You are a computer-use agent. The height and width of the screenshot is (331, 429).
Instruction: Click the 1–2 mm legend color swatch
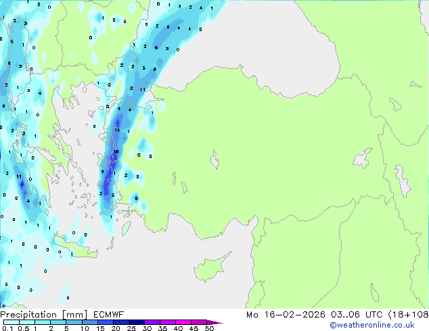[x=43, y=322]
